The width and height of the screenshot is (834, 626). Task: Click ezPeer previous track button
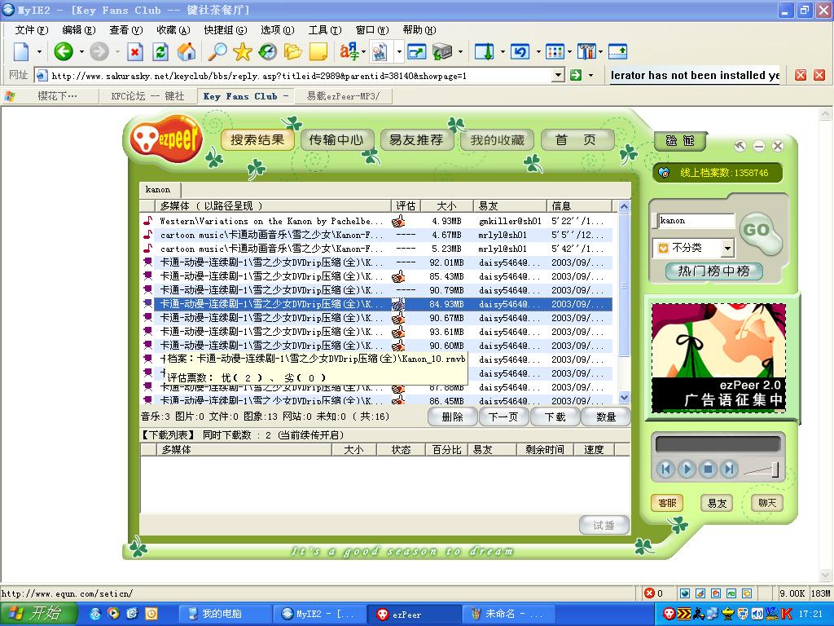click(x=665, y=469)
